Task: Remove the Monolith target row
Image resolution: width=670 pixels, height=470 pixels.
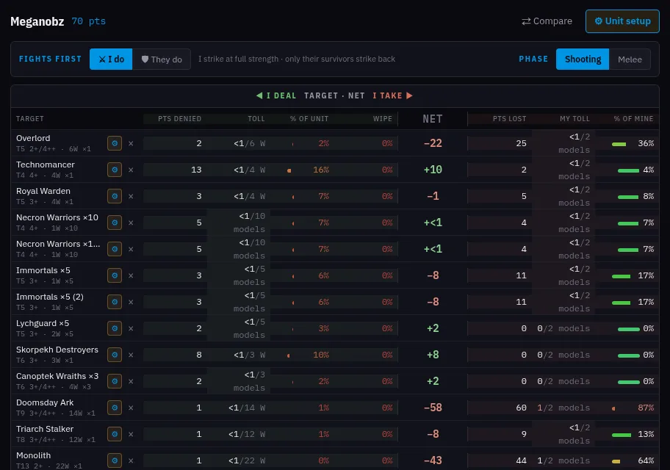Action: click(x=131, y=461)
